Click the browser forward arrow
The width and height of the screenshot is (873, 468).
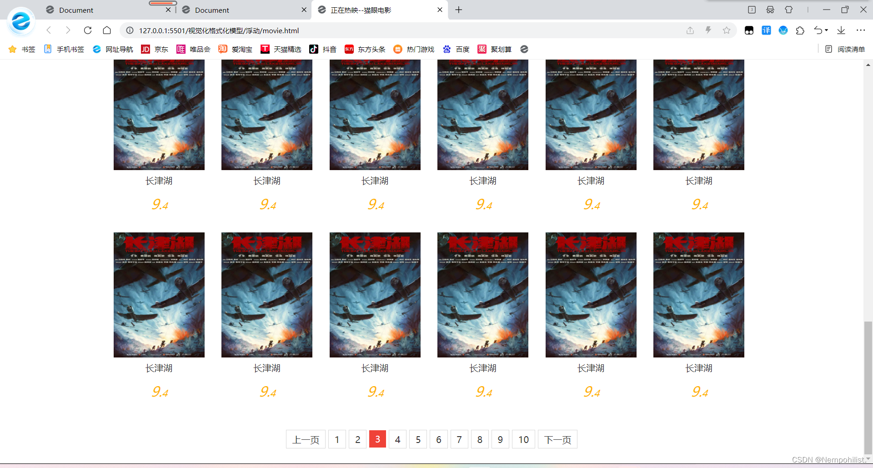(x=68, y=30)
